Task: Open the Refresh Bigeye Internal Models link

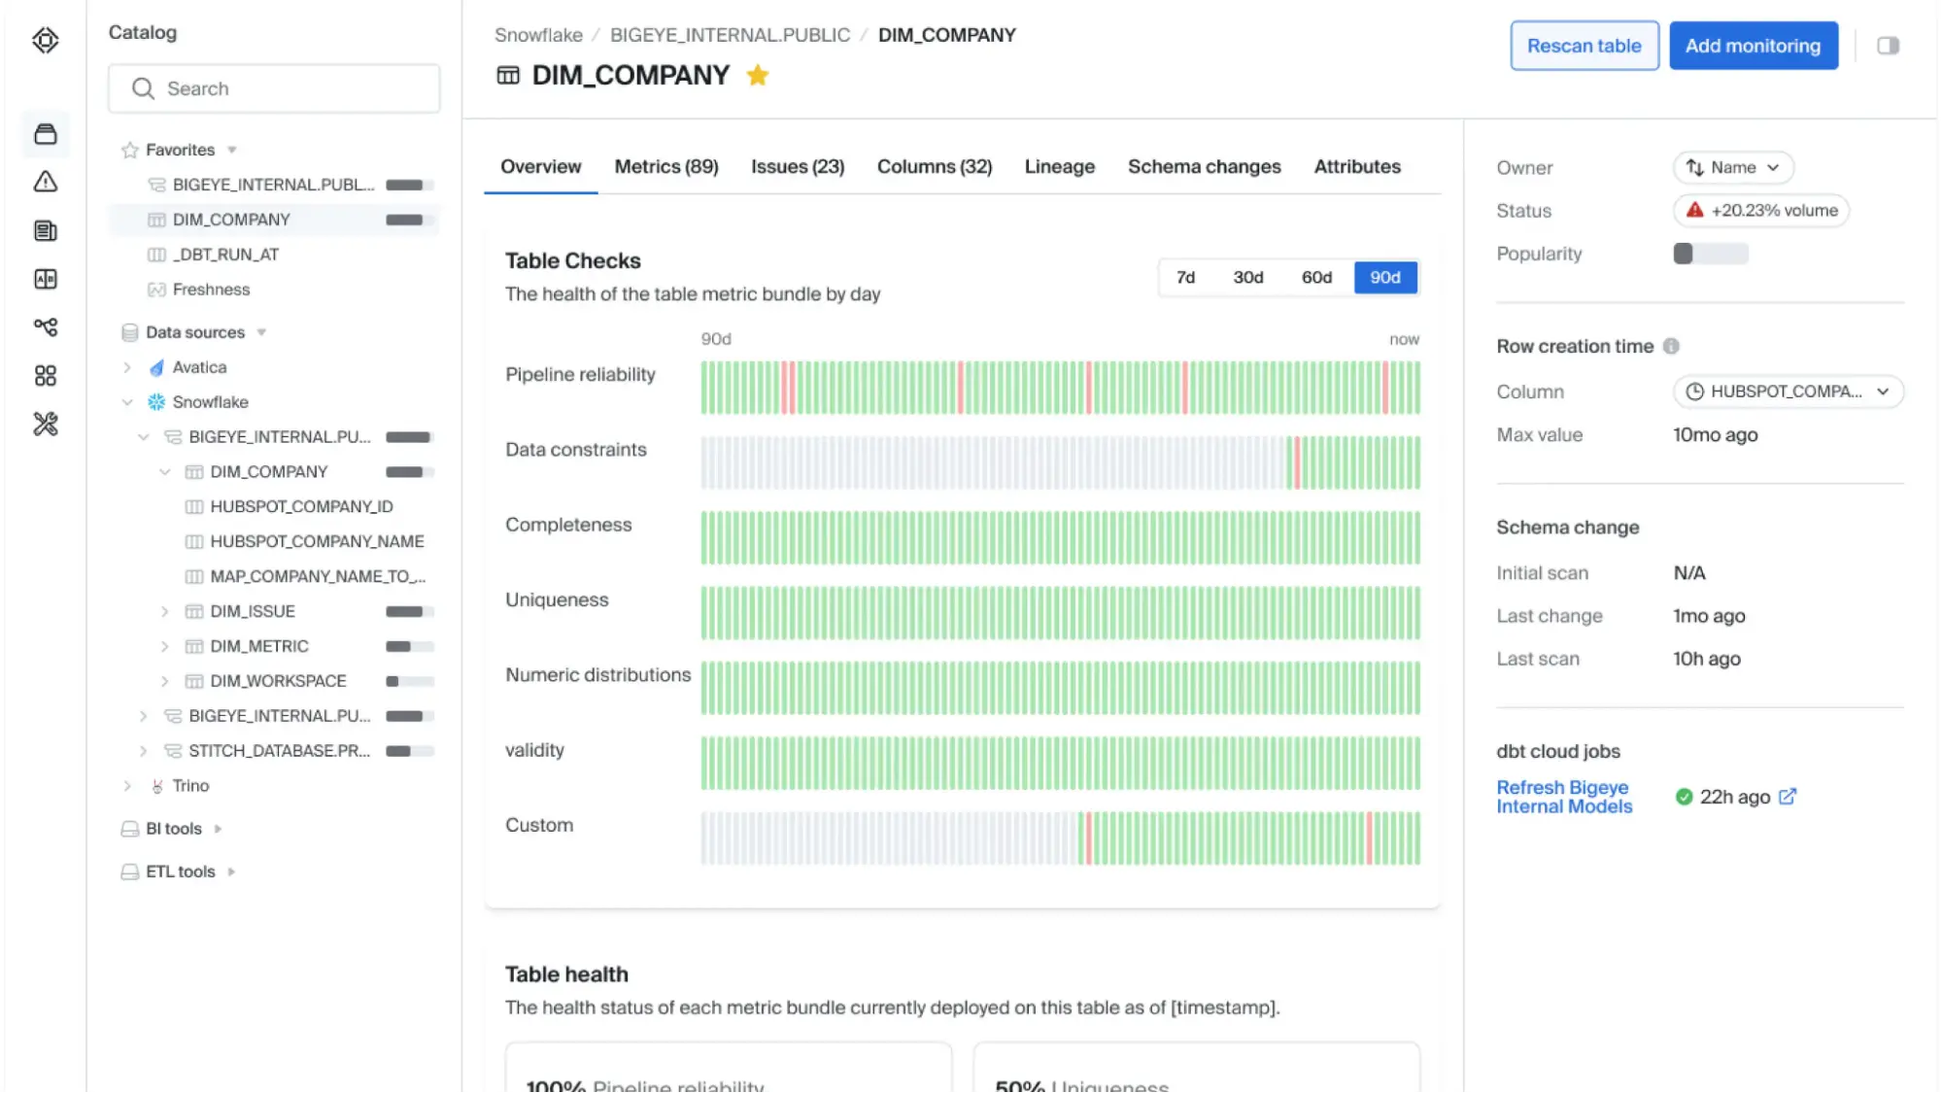Action: [1562, 797]
